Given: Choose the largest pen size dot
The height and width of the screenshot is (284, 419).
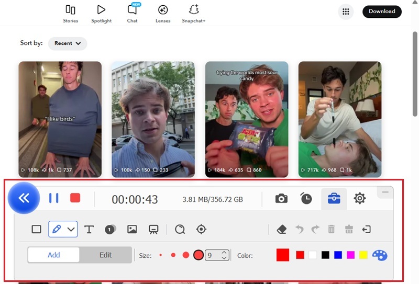Looking at the screenshot, I should coord(199,255).
